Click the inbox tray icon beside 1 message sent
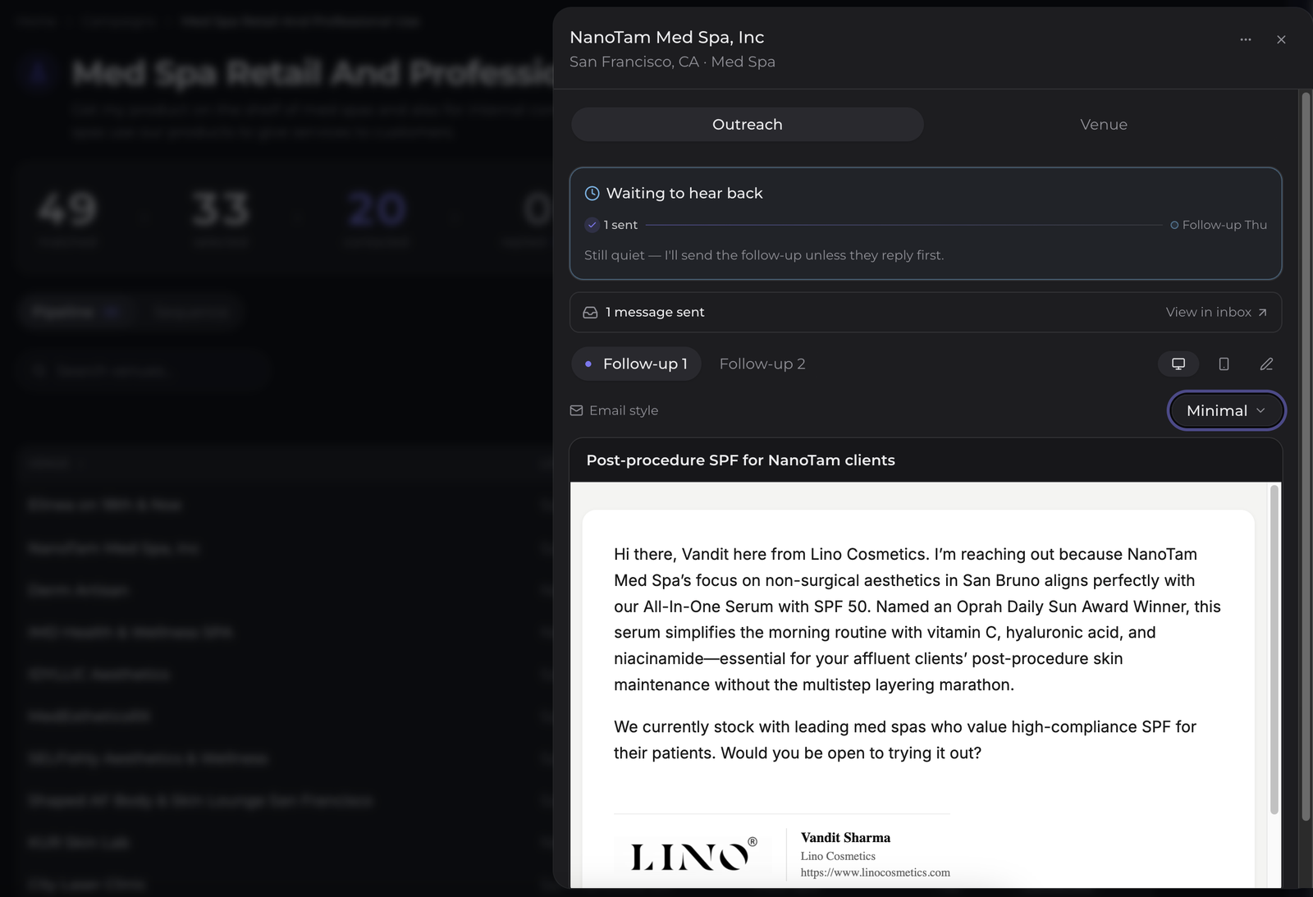Screen dimensions: 1313x897 click(x=590, y=313)
